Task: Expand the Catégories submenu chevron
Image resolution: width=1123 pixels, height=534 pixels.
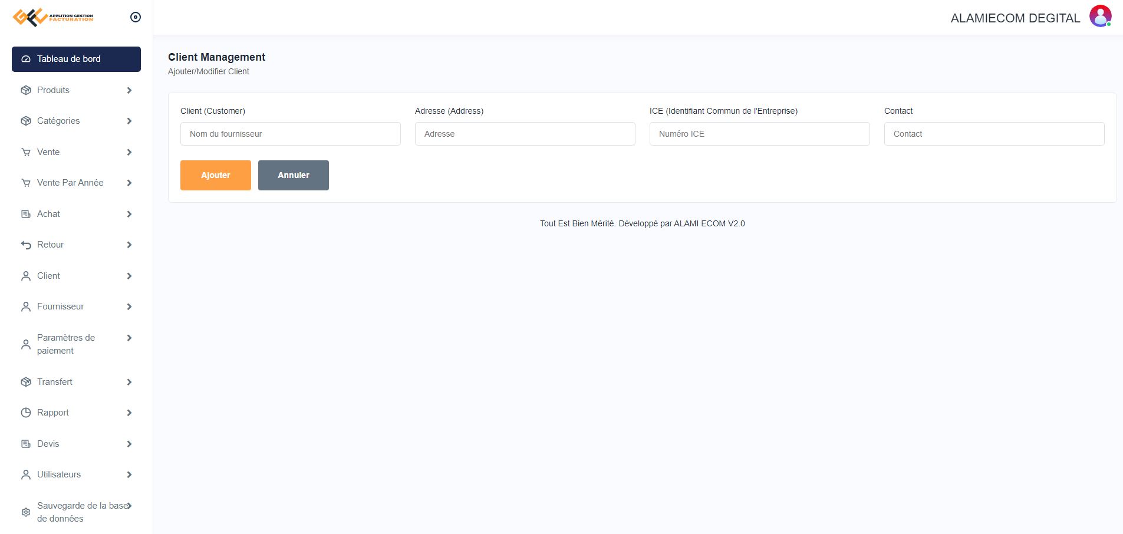Action: pos(129,121)
